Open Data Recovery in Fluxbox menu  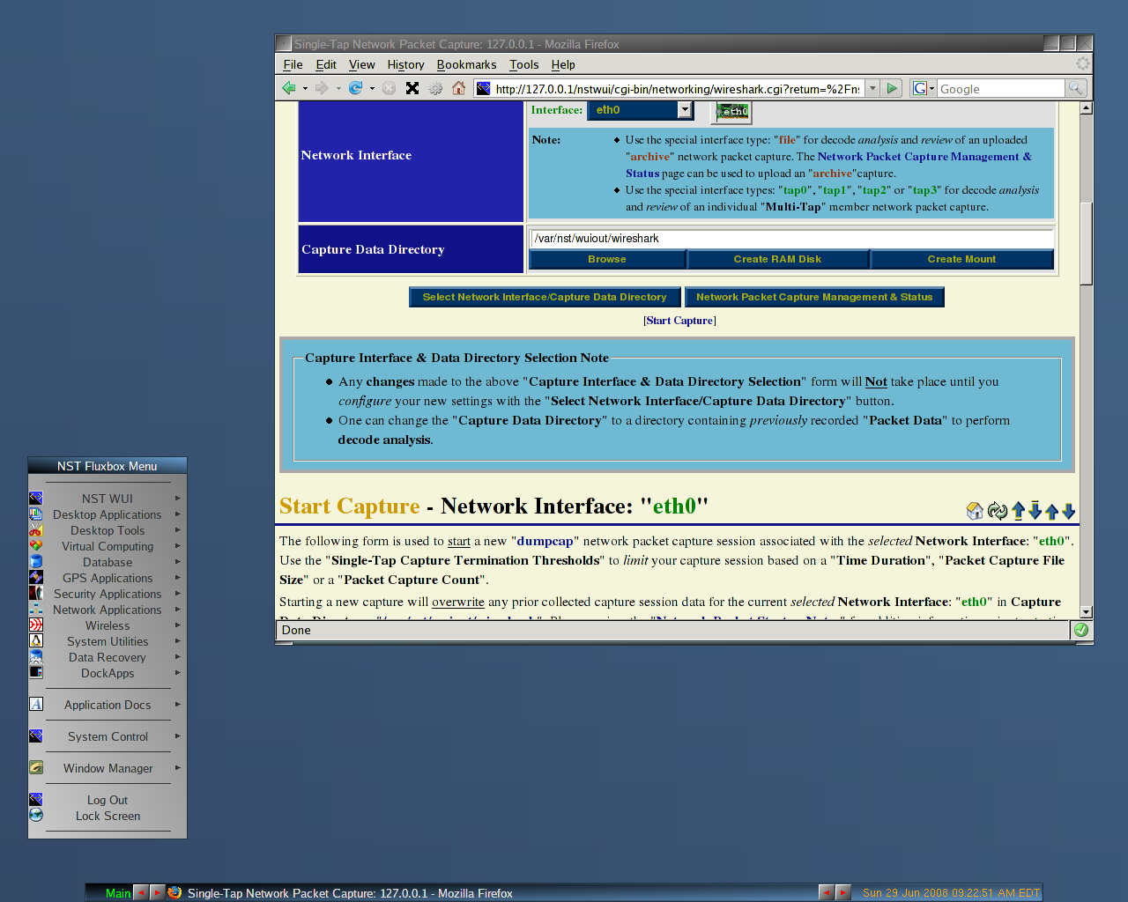[x=108, y=657]
